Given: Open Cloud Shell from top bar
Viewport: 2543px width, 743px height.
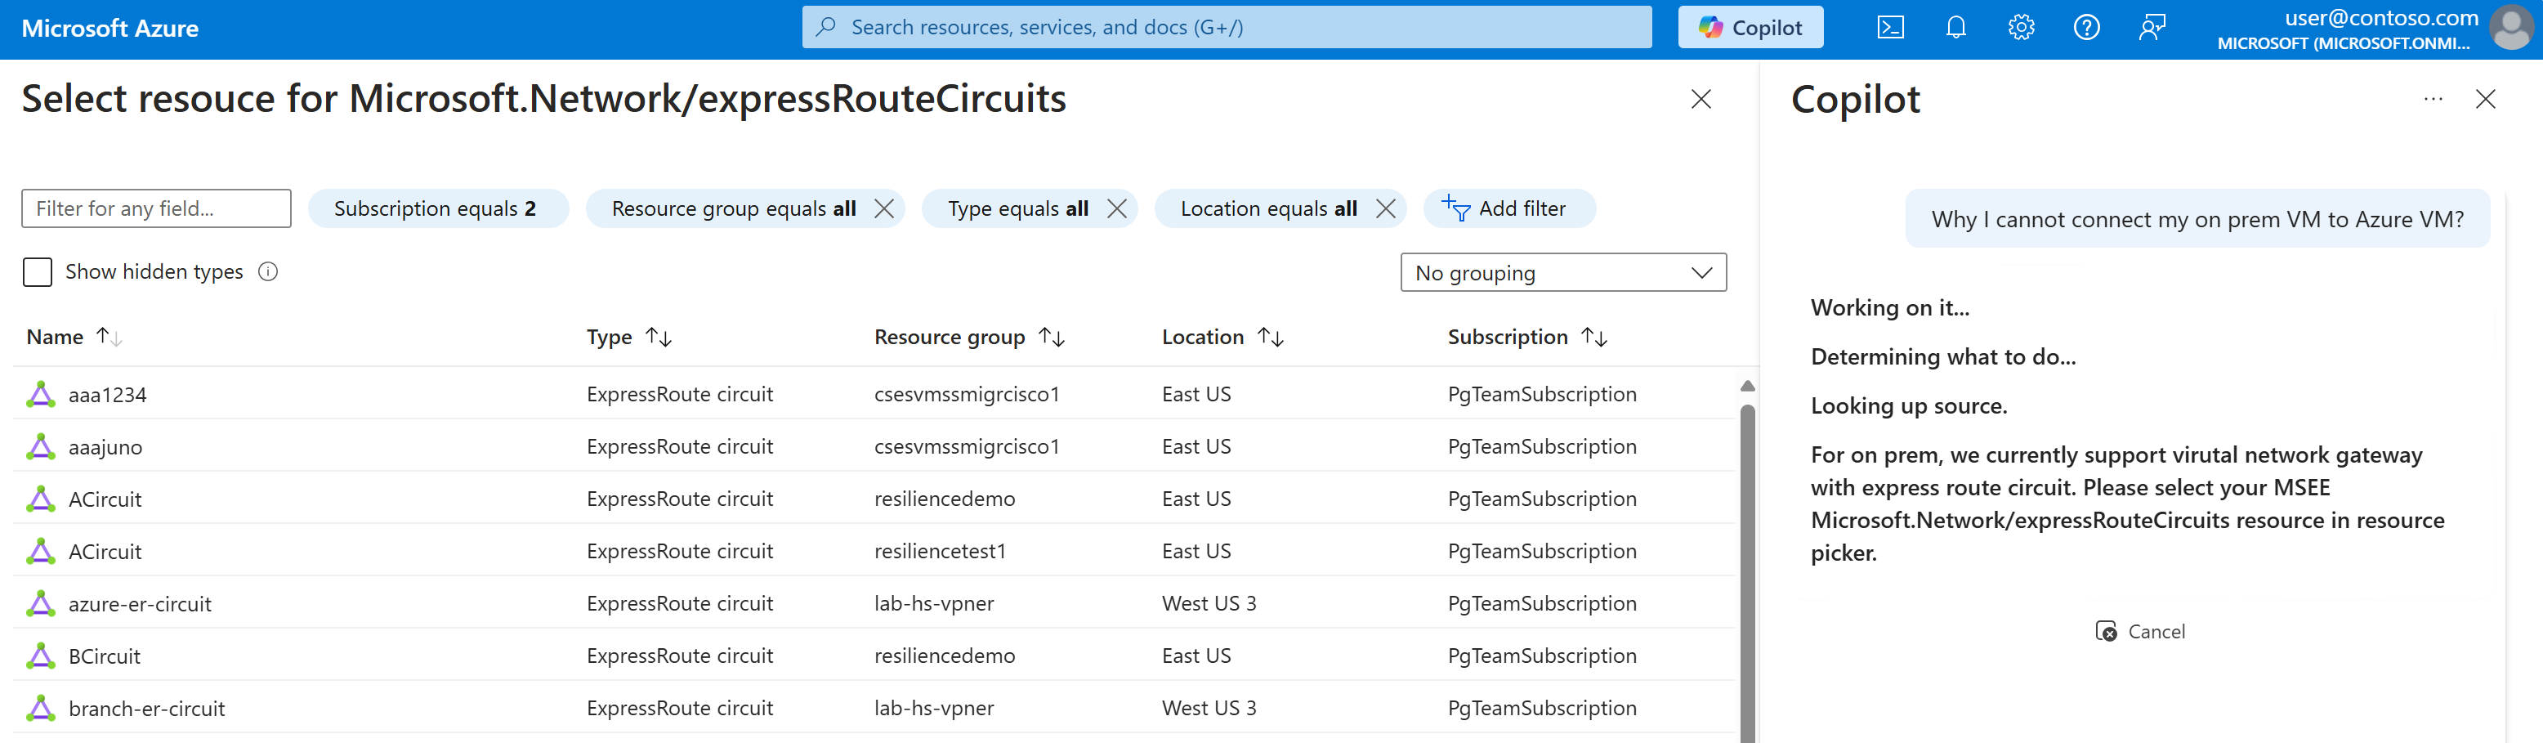Looking at the screenshot, I should (1889, 28).
